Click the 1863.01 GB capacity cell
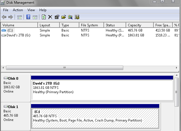 [136, 35]
